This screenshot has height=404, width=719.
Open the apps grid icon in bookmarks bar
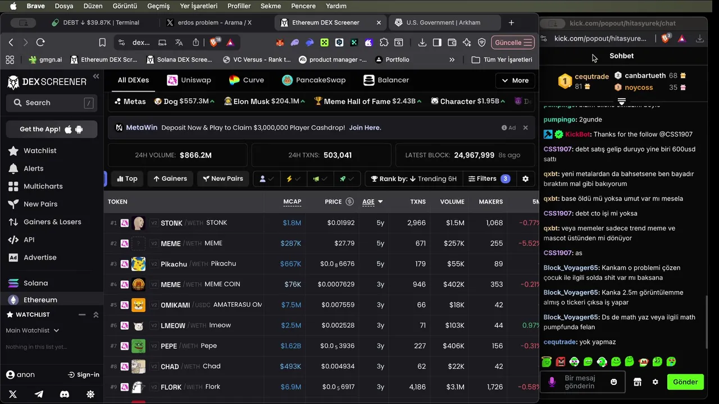[x=10, y=59]
